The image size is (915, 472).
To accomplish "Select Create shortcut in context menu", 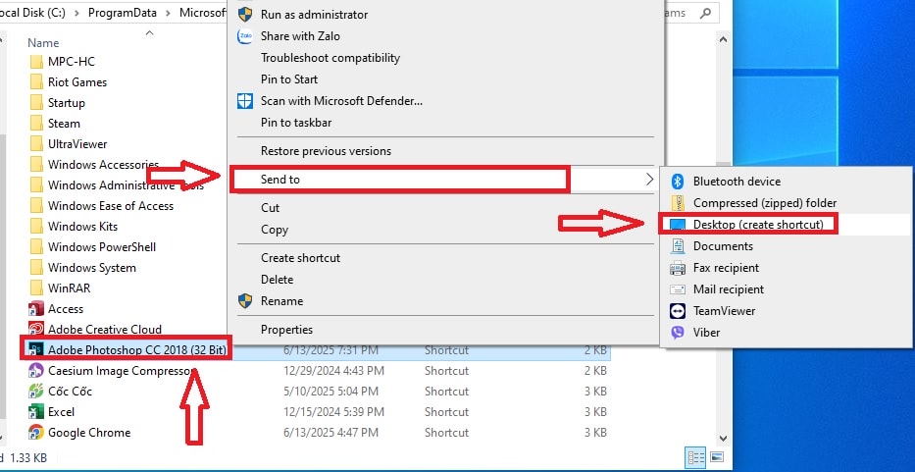I will (x=300, y=258).
